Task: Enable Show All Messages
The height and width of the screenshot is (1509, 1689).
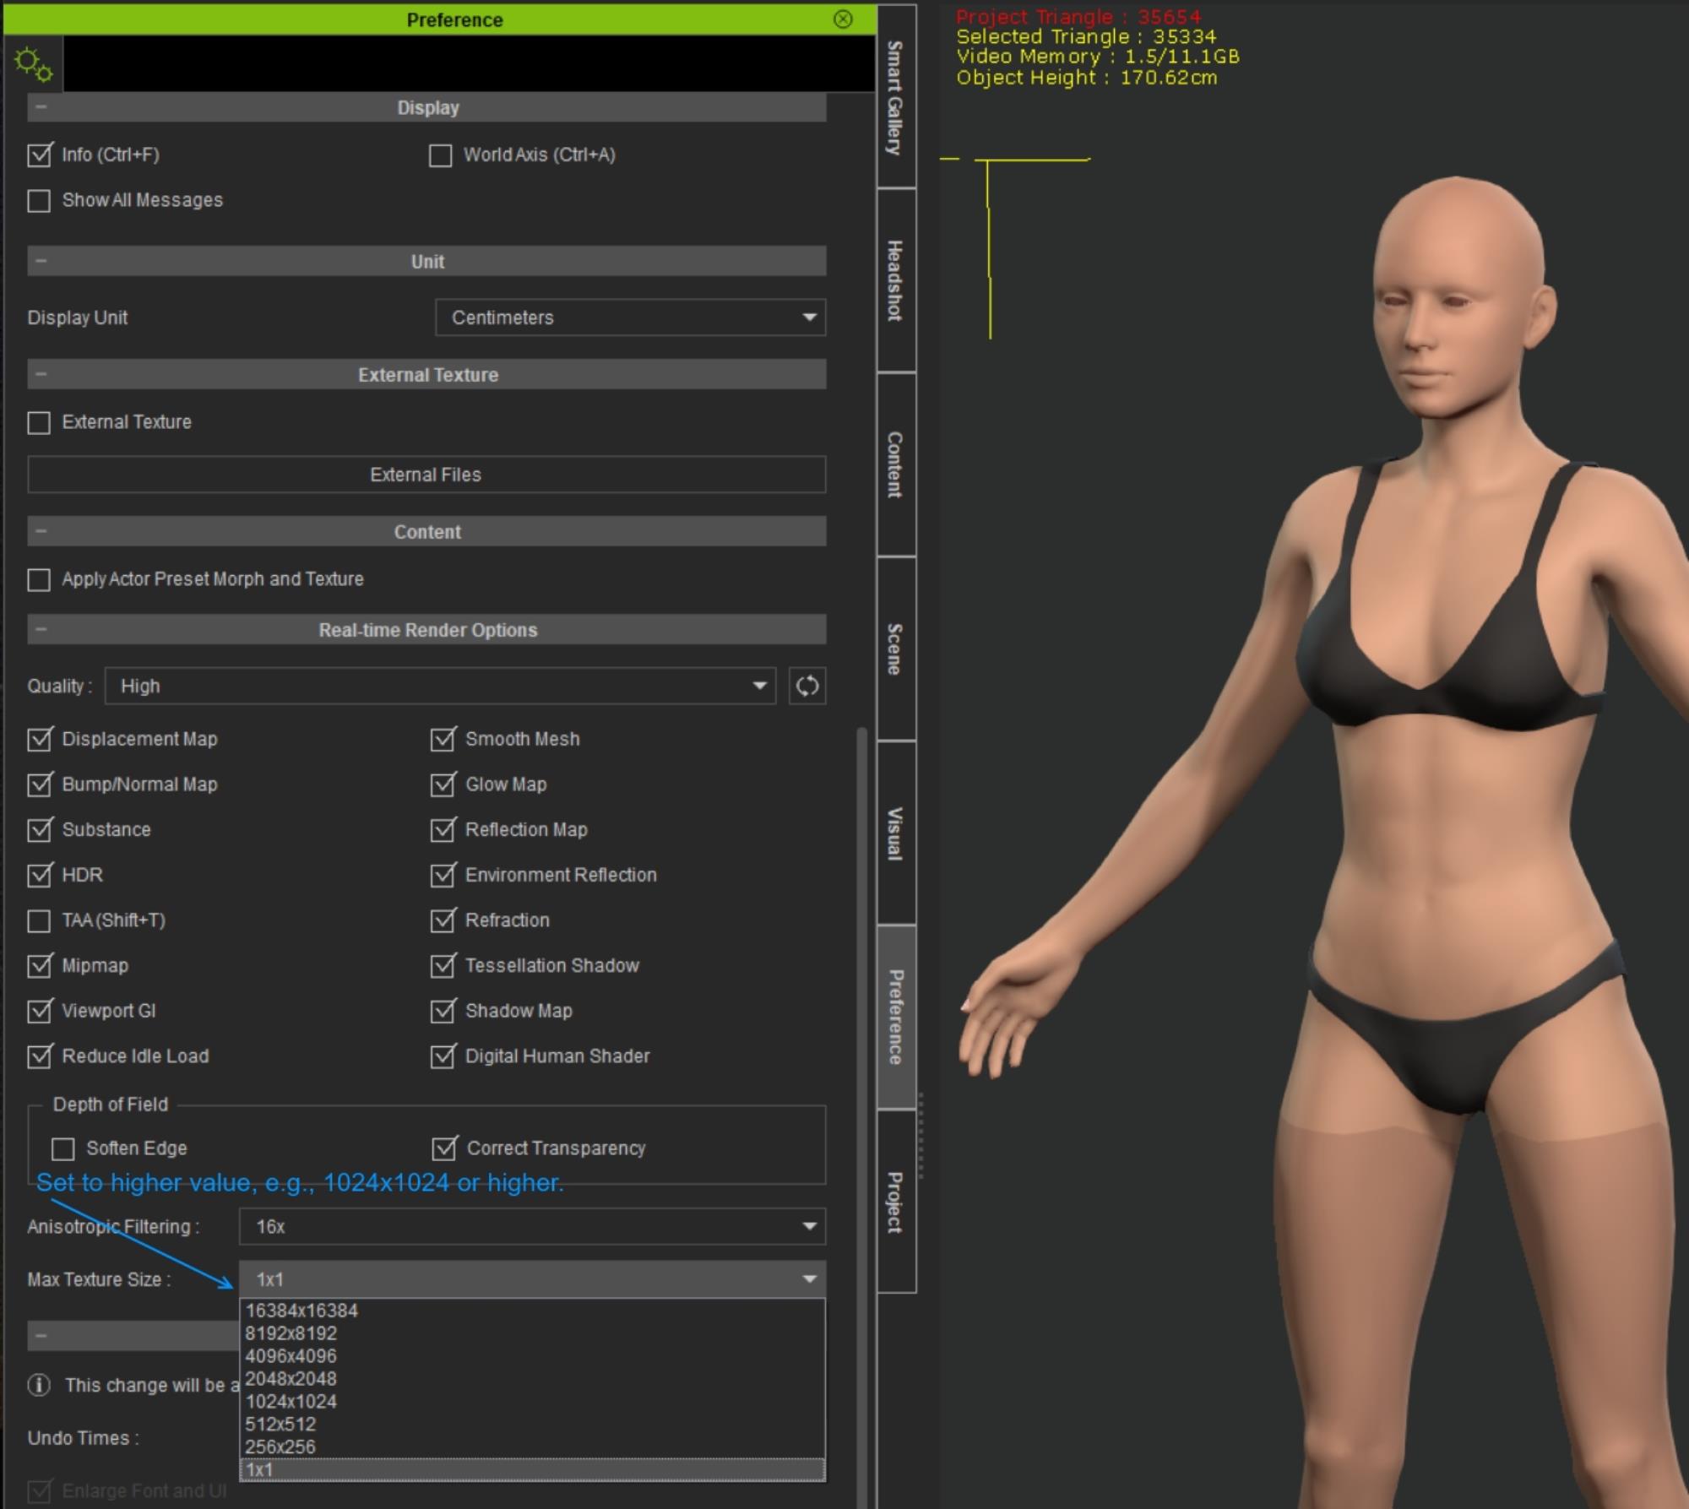Action: pyautogui.click(x=39, y=201)
